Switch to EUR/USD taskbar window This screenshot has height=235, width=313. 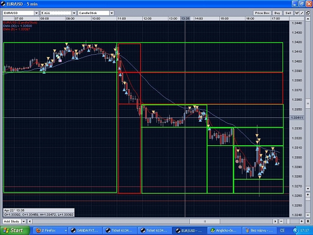(190, 230)
